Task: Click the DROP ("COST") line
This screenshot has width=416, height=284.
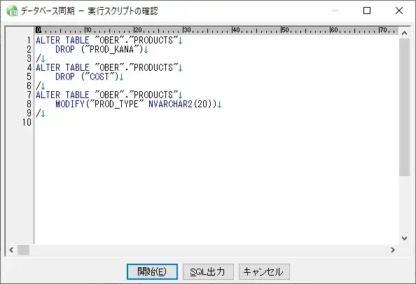Action: click(x=90, y=76)
